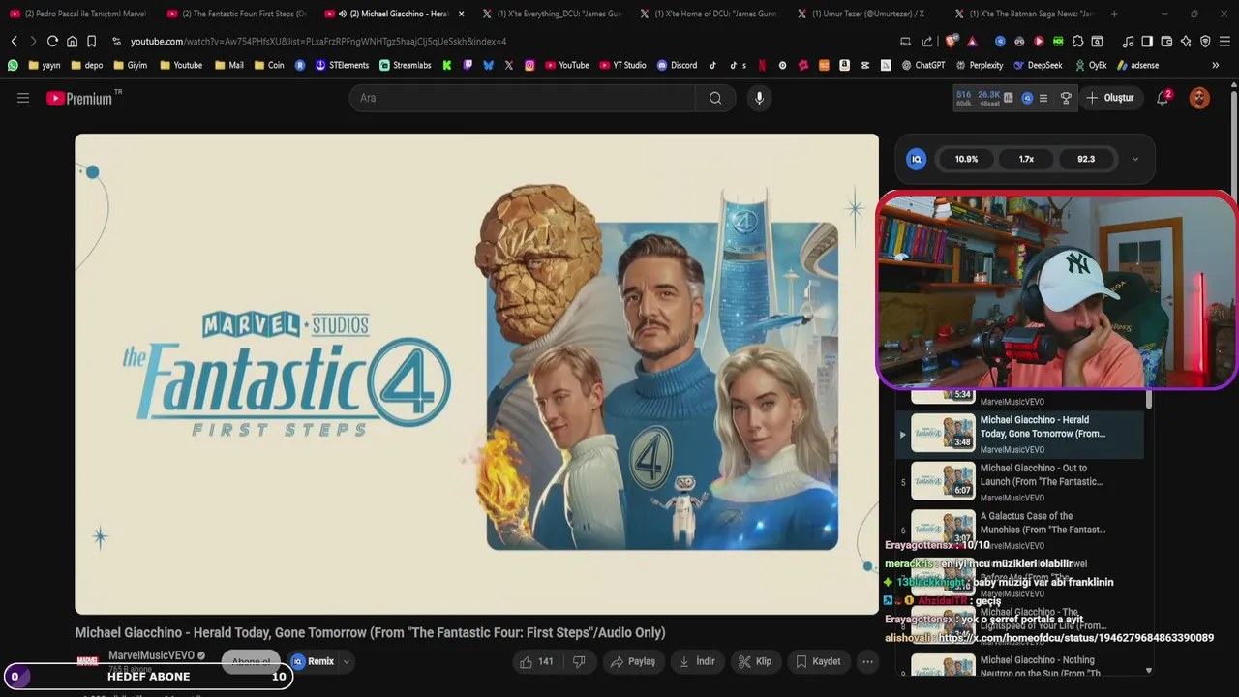Open the yayın bookmark folder
The image size is (1239, 697).
click(x=45, y=65)
